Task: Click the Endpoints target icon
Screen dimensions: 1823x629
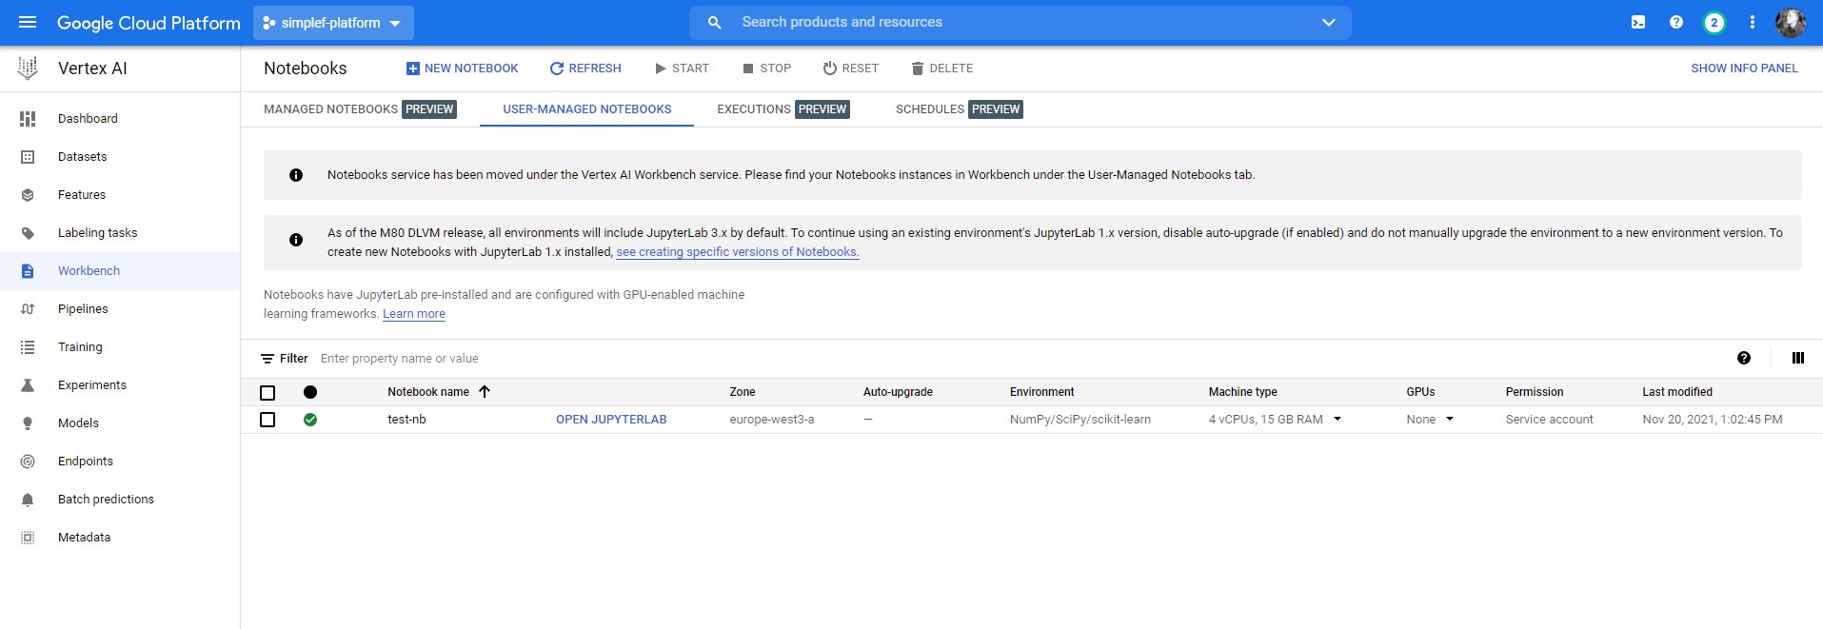Action: click(28, 461)
